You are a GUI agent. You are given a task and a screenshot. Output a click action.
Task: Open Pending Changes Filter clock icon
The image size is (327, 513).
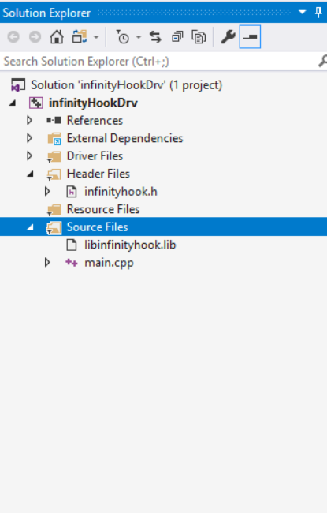tap(123, 36)
